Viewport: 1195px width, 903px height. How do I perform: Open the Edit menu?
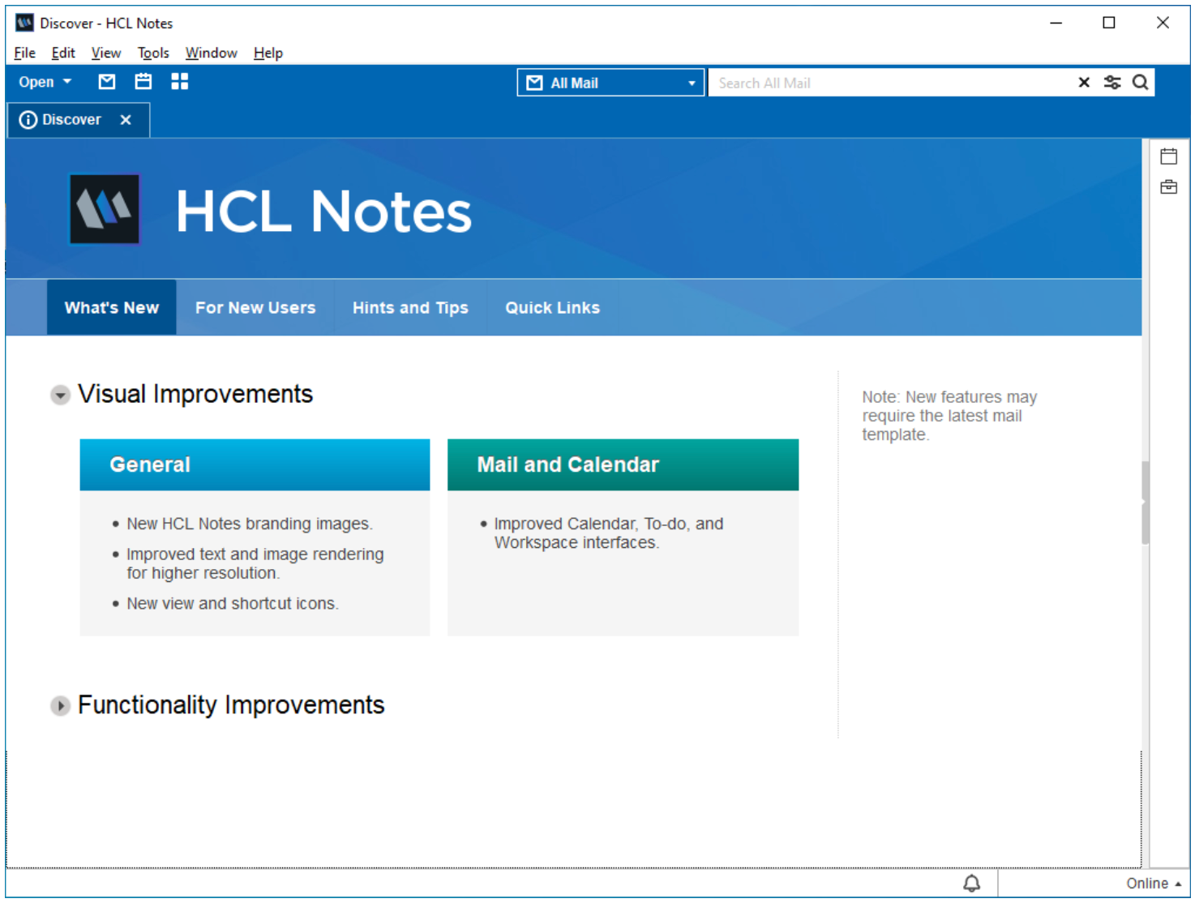coord(63,53)
